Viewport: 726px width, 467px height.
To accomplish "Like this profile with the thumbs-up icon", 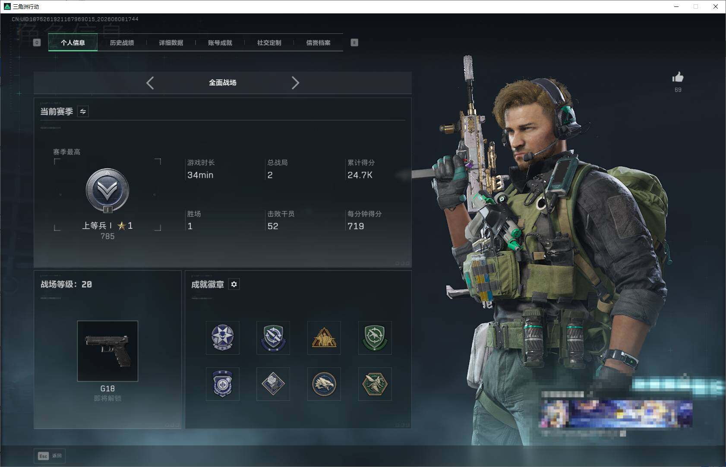I will (678, 77).
